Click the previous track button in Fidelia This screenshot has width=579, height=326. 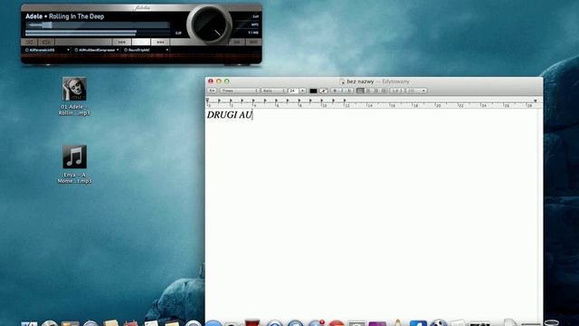(121, 43)
